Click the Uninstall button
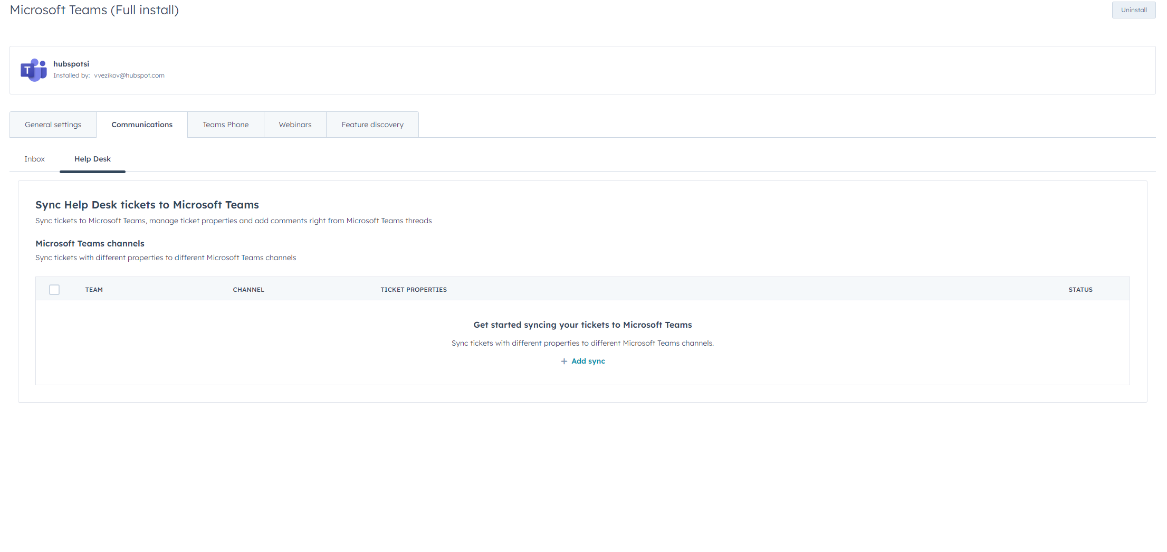1167x552 pixels. 1134,10
